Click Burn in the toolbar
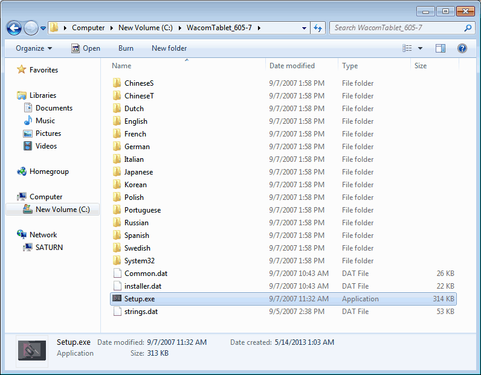Viewport: 481px width, 375px height. tap(126, 48)
